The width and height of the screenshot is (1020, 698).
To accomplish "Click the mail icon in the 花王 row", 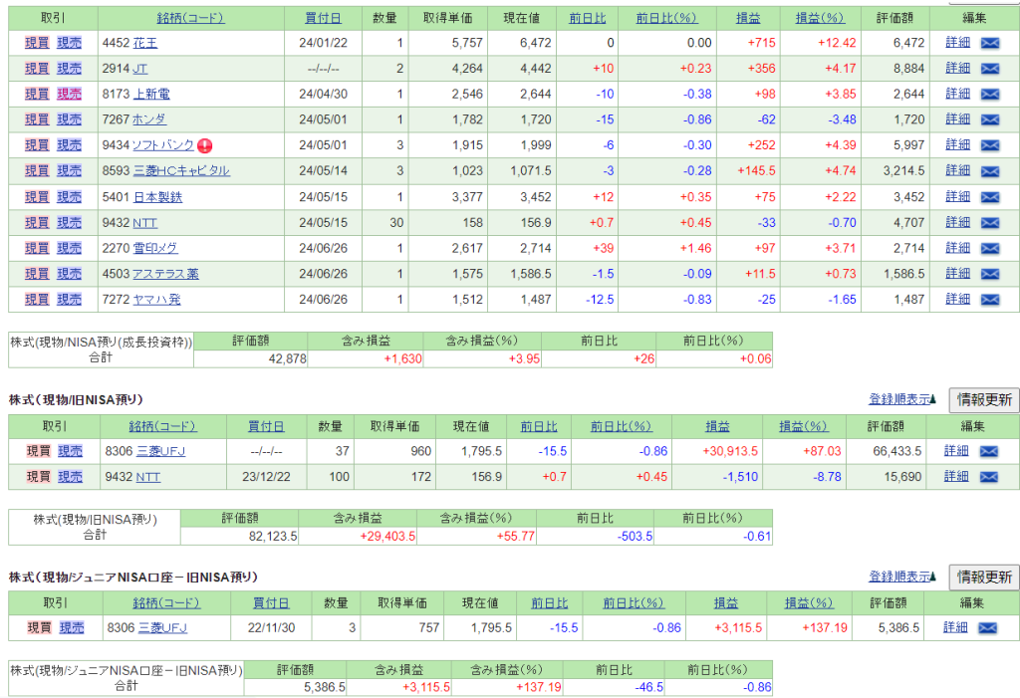I will [990, 43].
